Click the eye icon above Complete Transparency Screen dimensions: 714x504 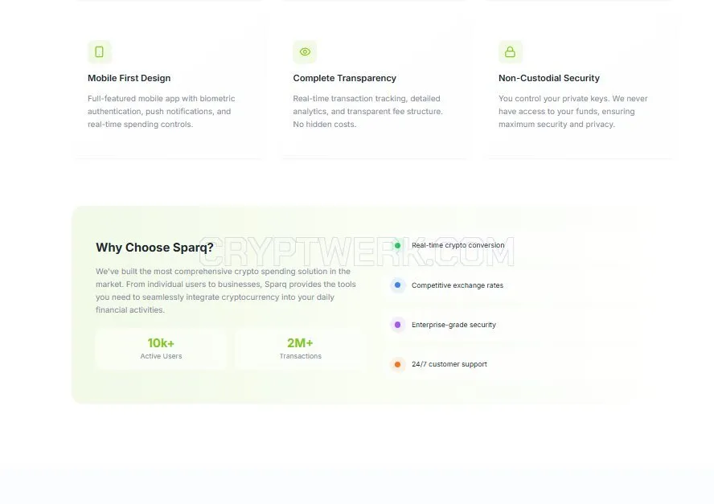point(305,52)
